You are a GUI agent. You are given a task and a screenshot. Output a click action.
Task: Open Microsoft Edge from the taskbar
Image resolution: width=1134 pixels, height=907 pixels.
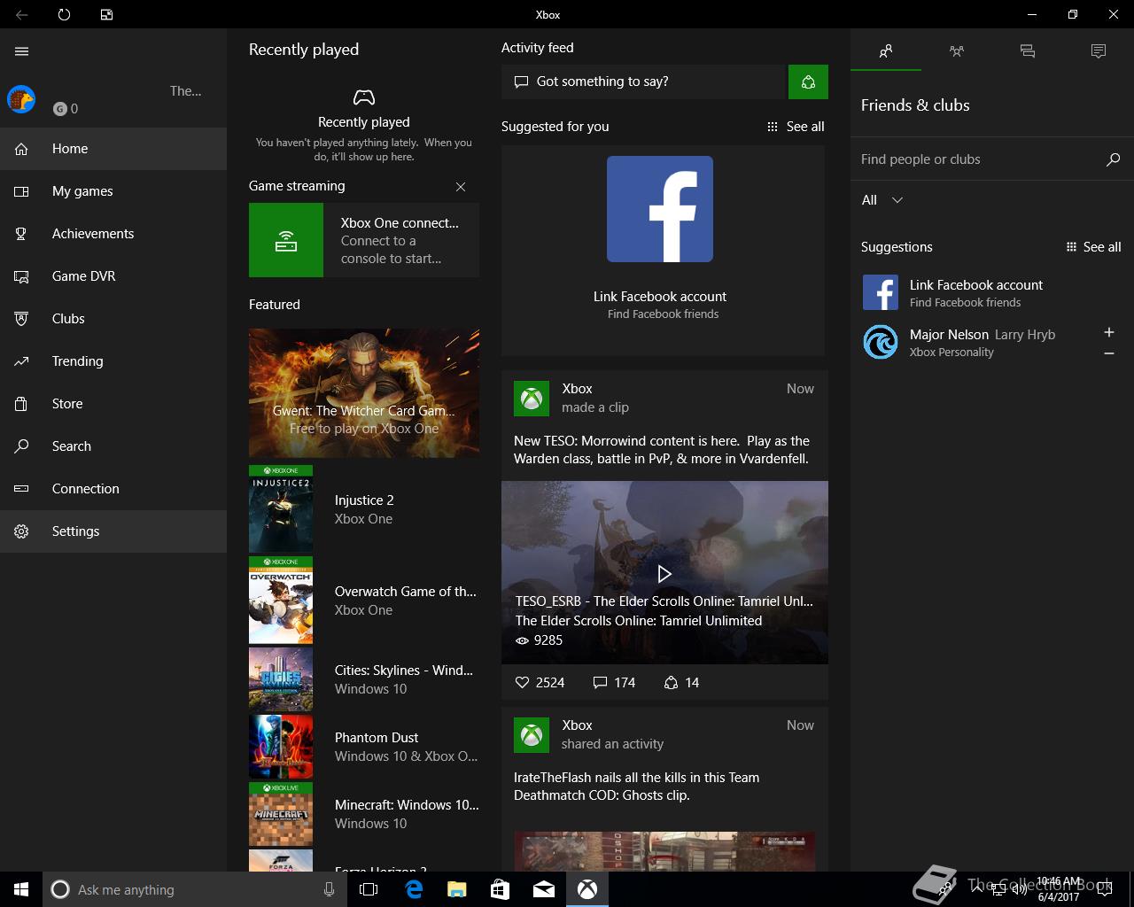pyautogui.click(x=414, y=889)
